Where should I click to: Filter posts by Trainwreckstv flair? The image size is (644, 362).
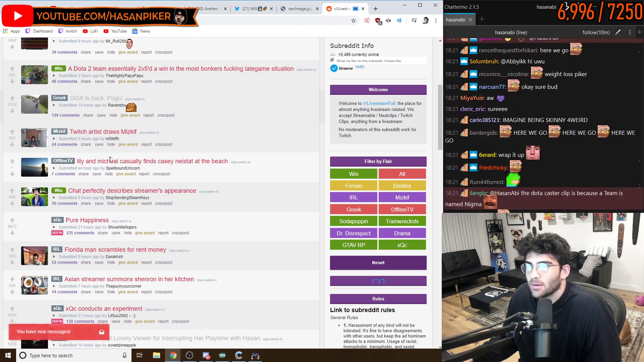point(402,221)
